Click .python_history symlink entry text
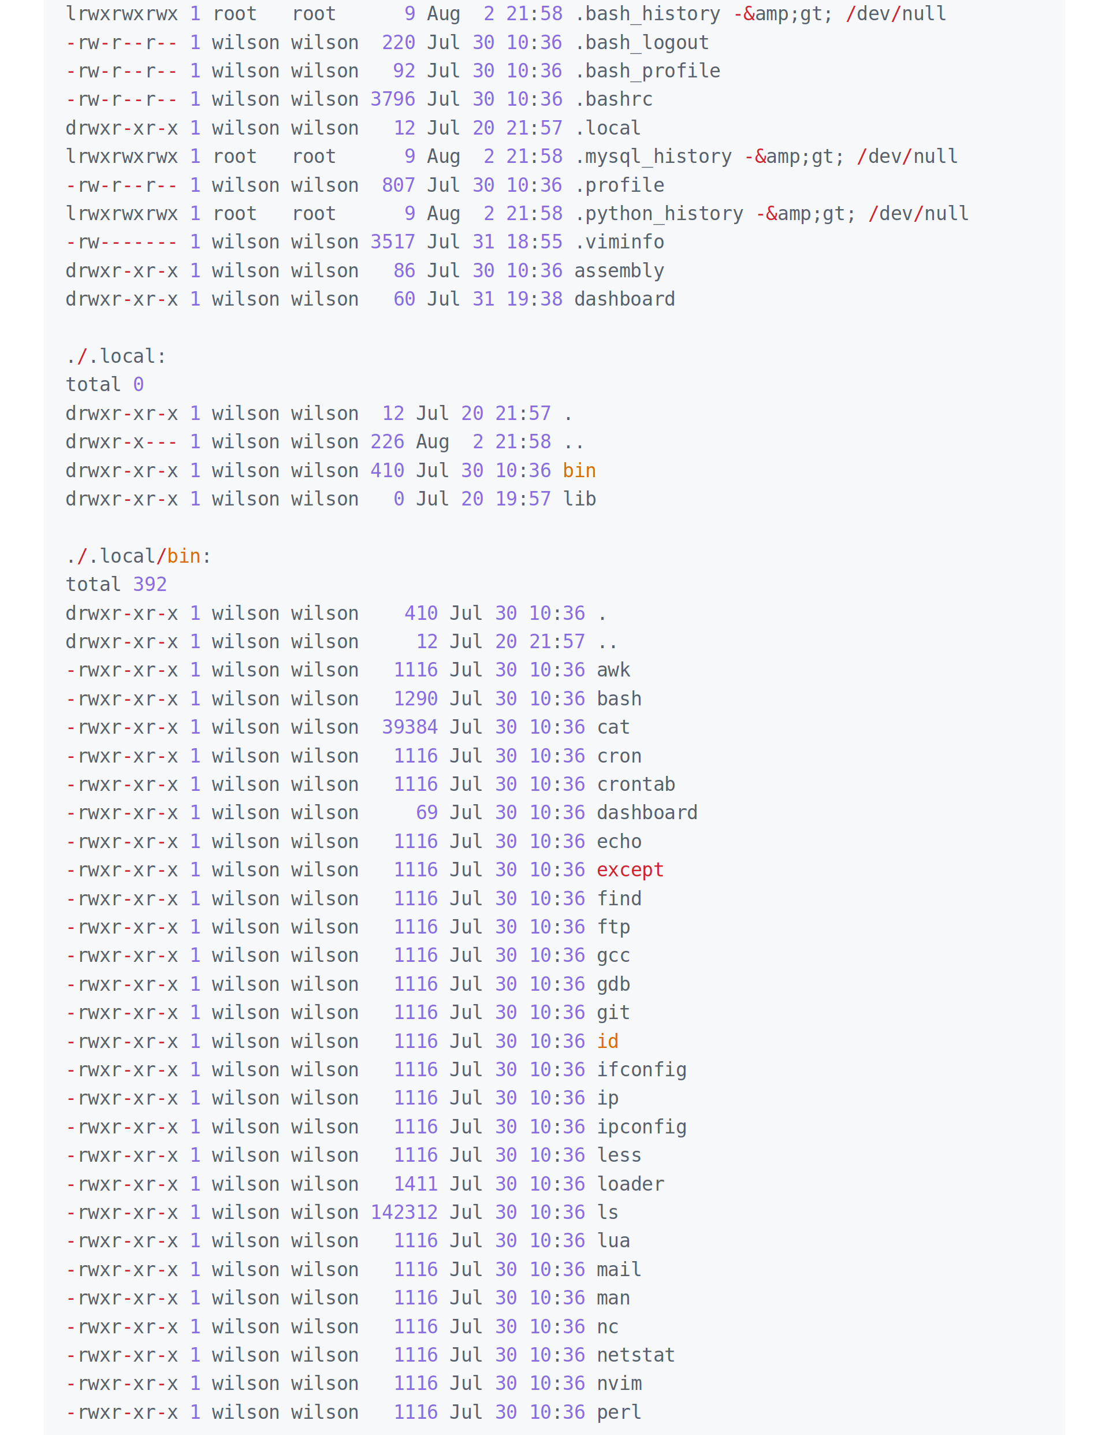The image size is (1109, 1435). point(772,214)
